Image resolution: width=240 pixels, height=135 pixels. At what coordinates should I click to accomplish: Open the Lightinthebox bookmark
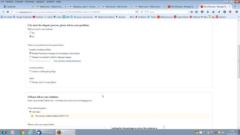tap(181, 17)
